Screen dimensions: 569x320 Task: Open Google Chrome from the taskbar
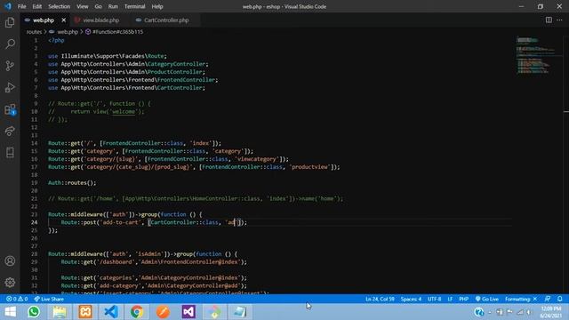pyautogui.click(x=137, y=312)
